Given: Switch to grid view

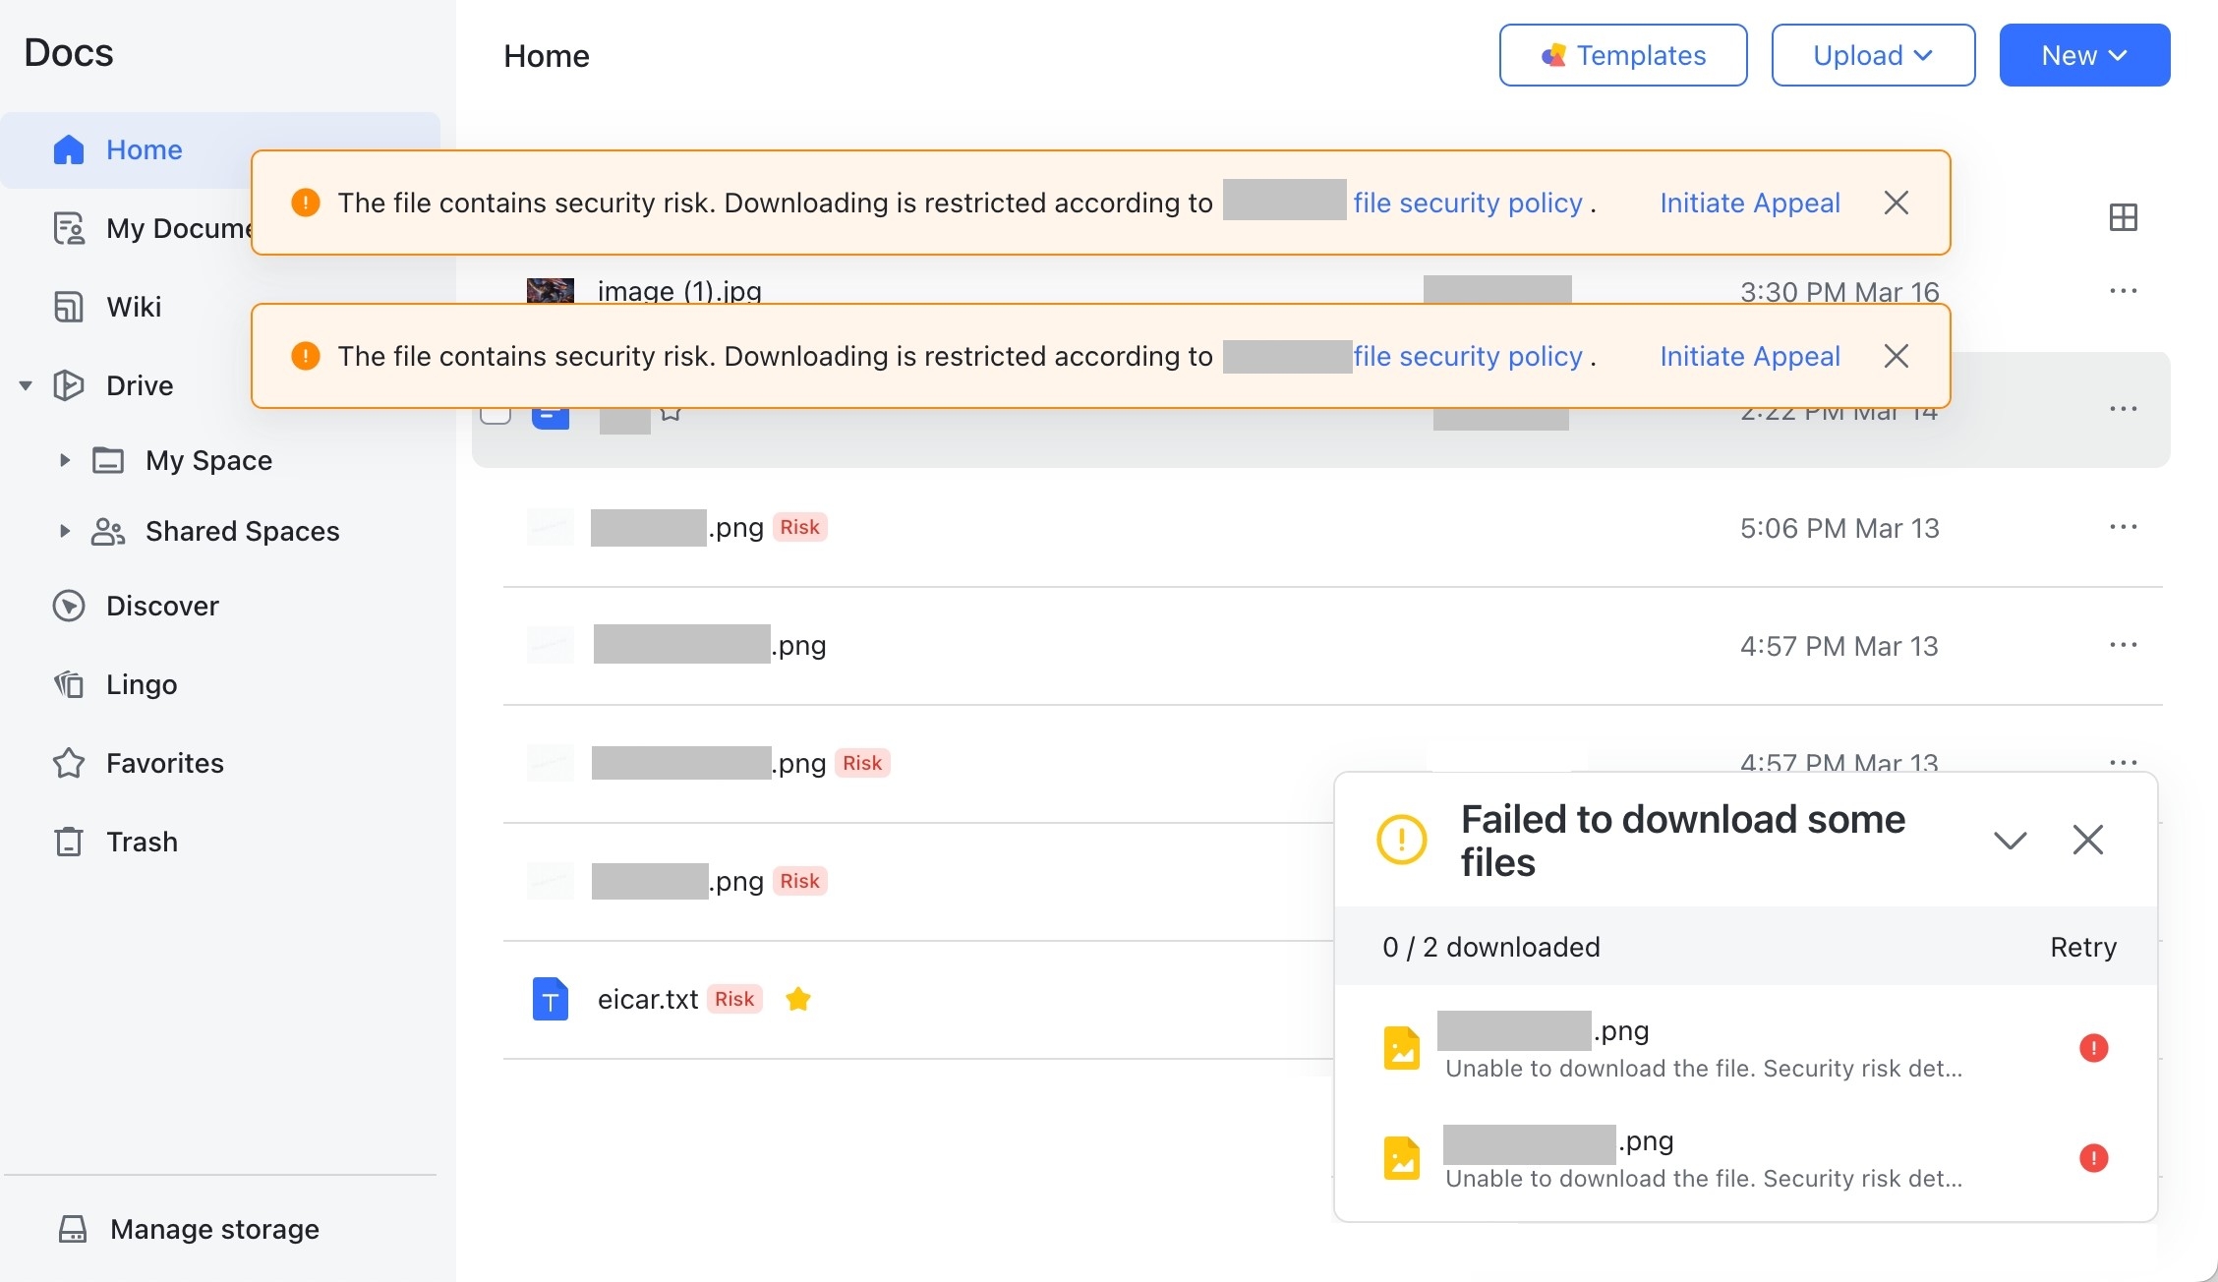Looking at the screenshot, I should pyautogui.click(x=2124, y=217).
